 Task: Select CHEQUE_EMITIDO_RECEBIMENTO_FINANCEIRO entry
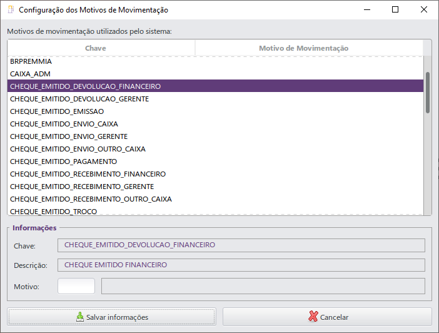coord(215,174)
